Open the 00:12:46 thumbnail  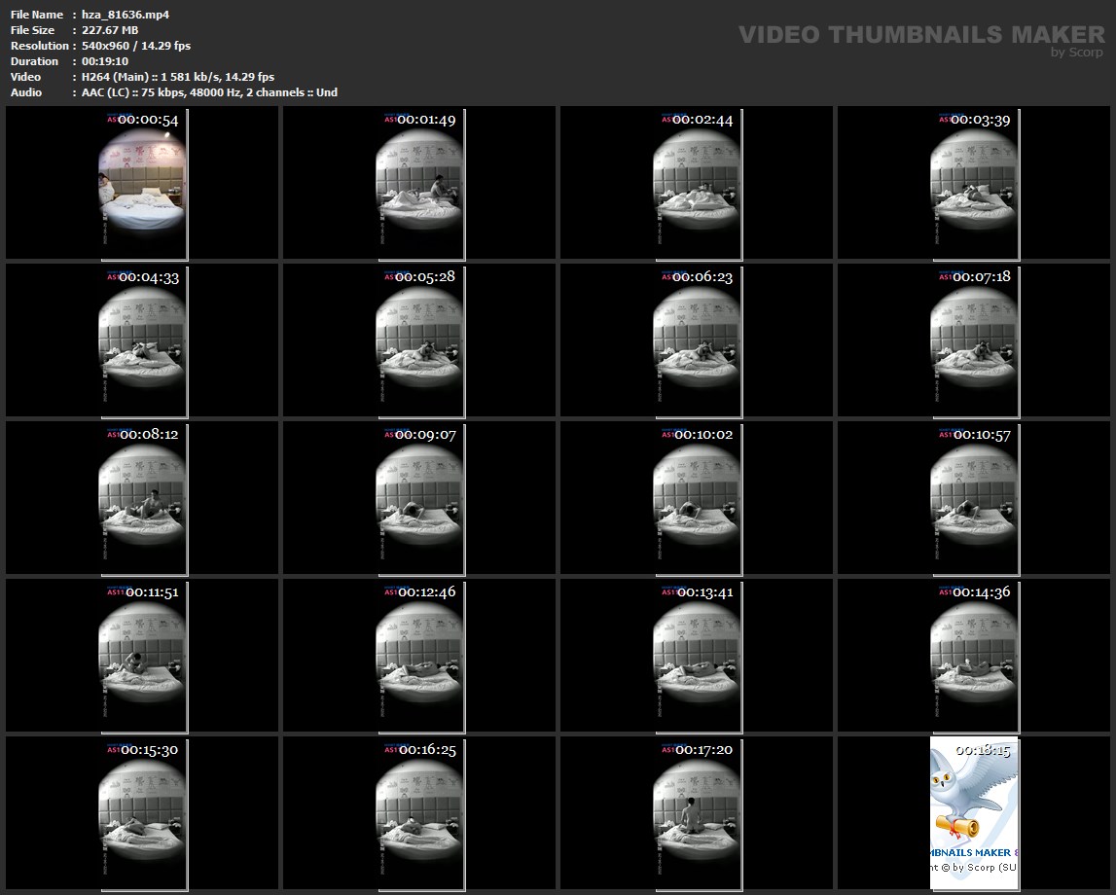[419, 656]
